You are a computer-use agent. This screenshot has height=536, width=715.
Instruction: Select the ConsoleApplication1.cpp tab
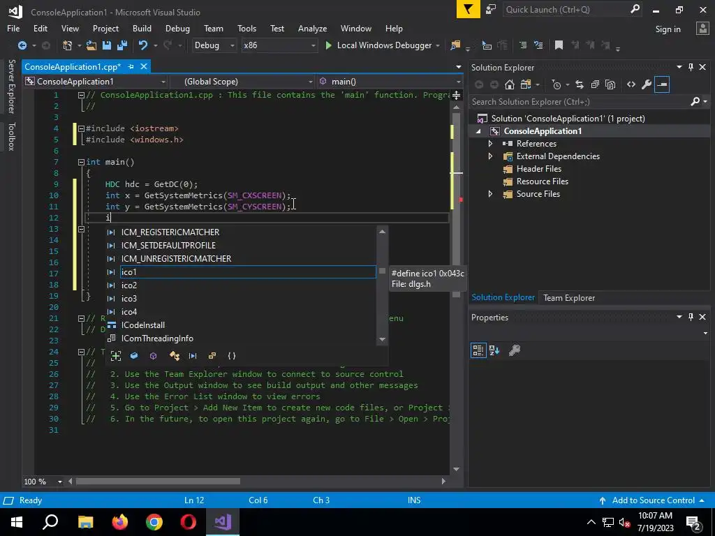73,66
